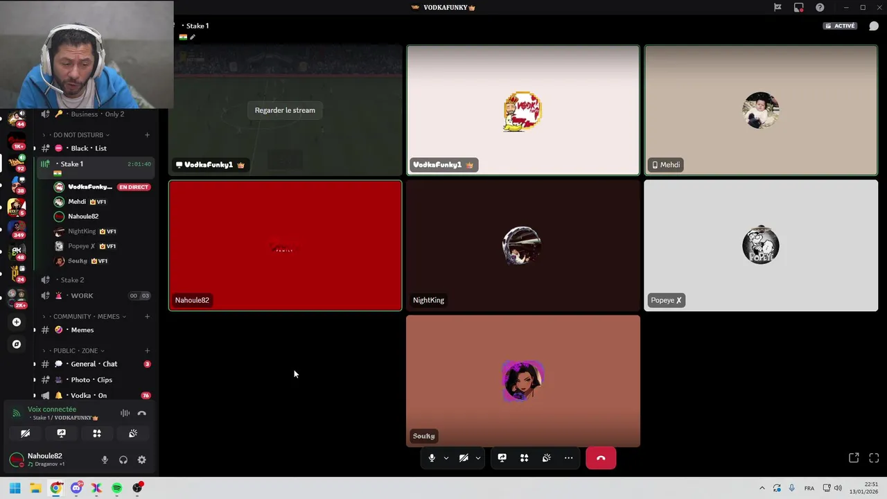This screenshot has height=499, width=887.
Task: Show hidden system tray icons
Action: point(762,489)
